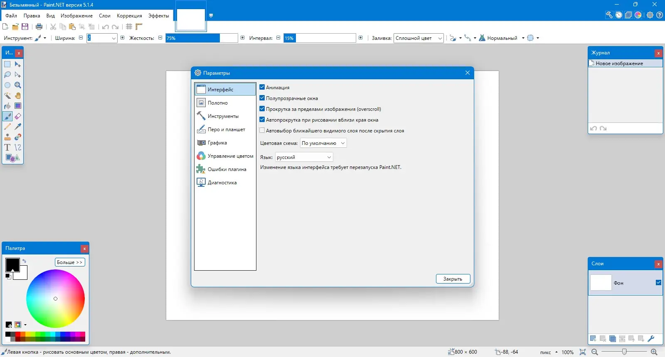Open the Layer properties wrench icon
The width and height of the screenshot is (665, 357).
pyautogui.click(x=651, y=339)
